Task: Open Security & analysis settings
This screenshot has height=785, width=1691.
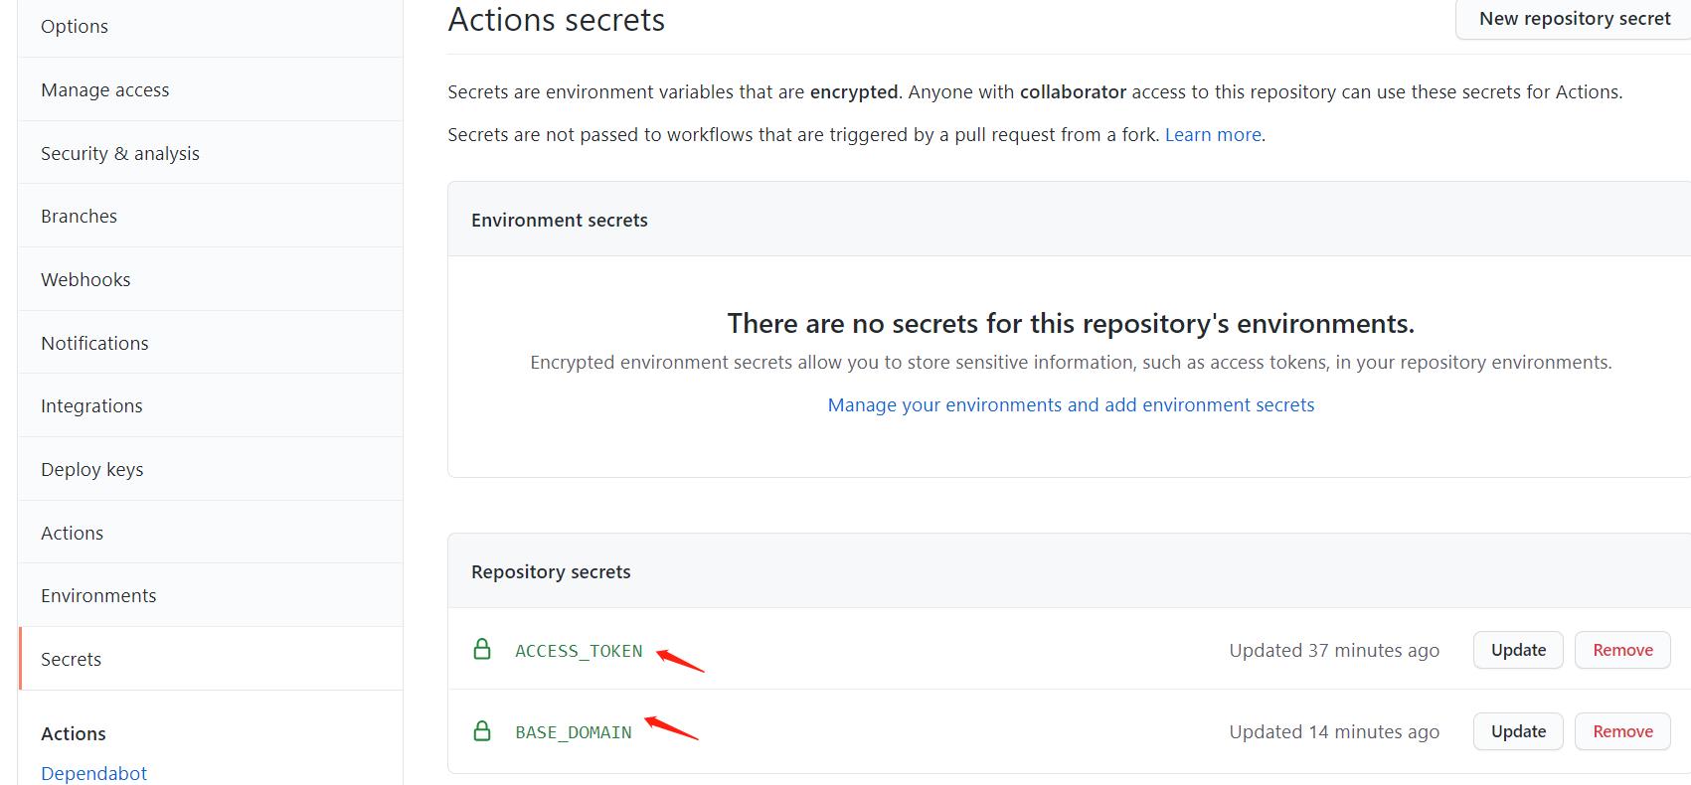Action: point(120,153)
